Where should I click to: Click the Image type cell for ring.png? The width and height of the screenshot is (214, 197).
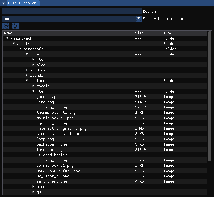coord(169,102)
